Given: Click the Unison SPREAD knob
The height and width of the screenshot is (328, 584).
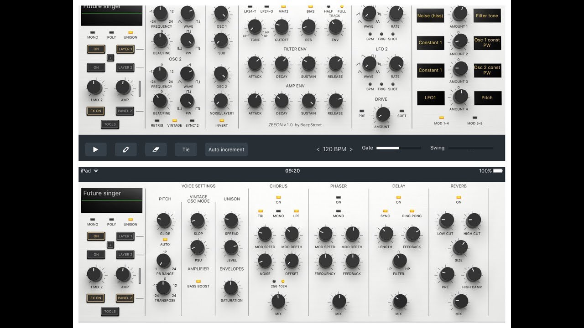Looking at the screenshot, I should (231, 220).
